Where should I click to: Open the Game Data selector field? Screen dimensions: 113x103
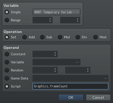pos(70,78)
